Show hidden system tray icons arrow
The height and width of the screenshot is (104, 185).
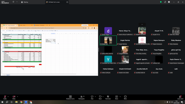click(x=165, y=102)
